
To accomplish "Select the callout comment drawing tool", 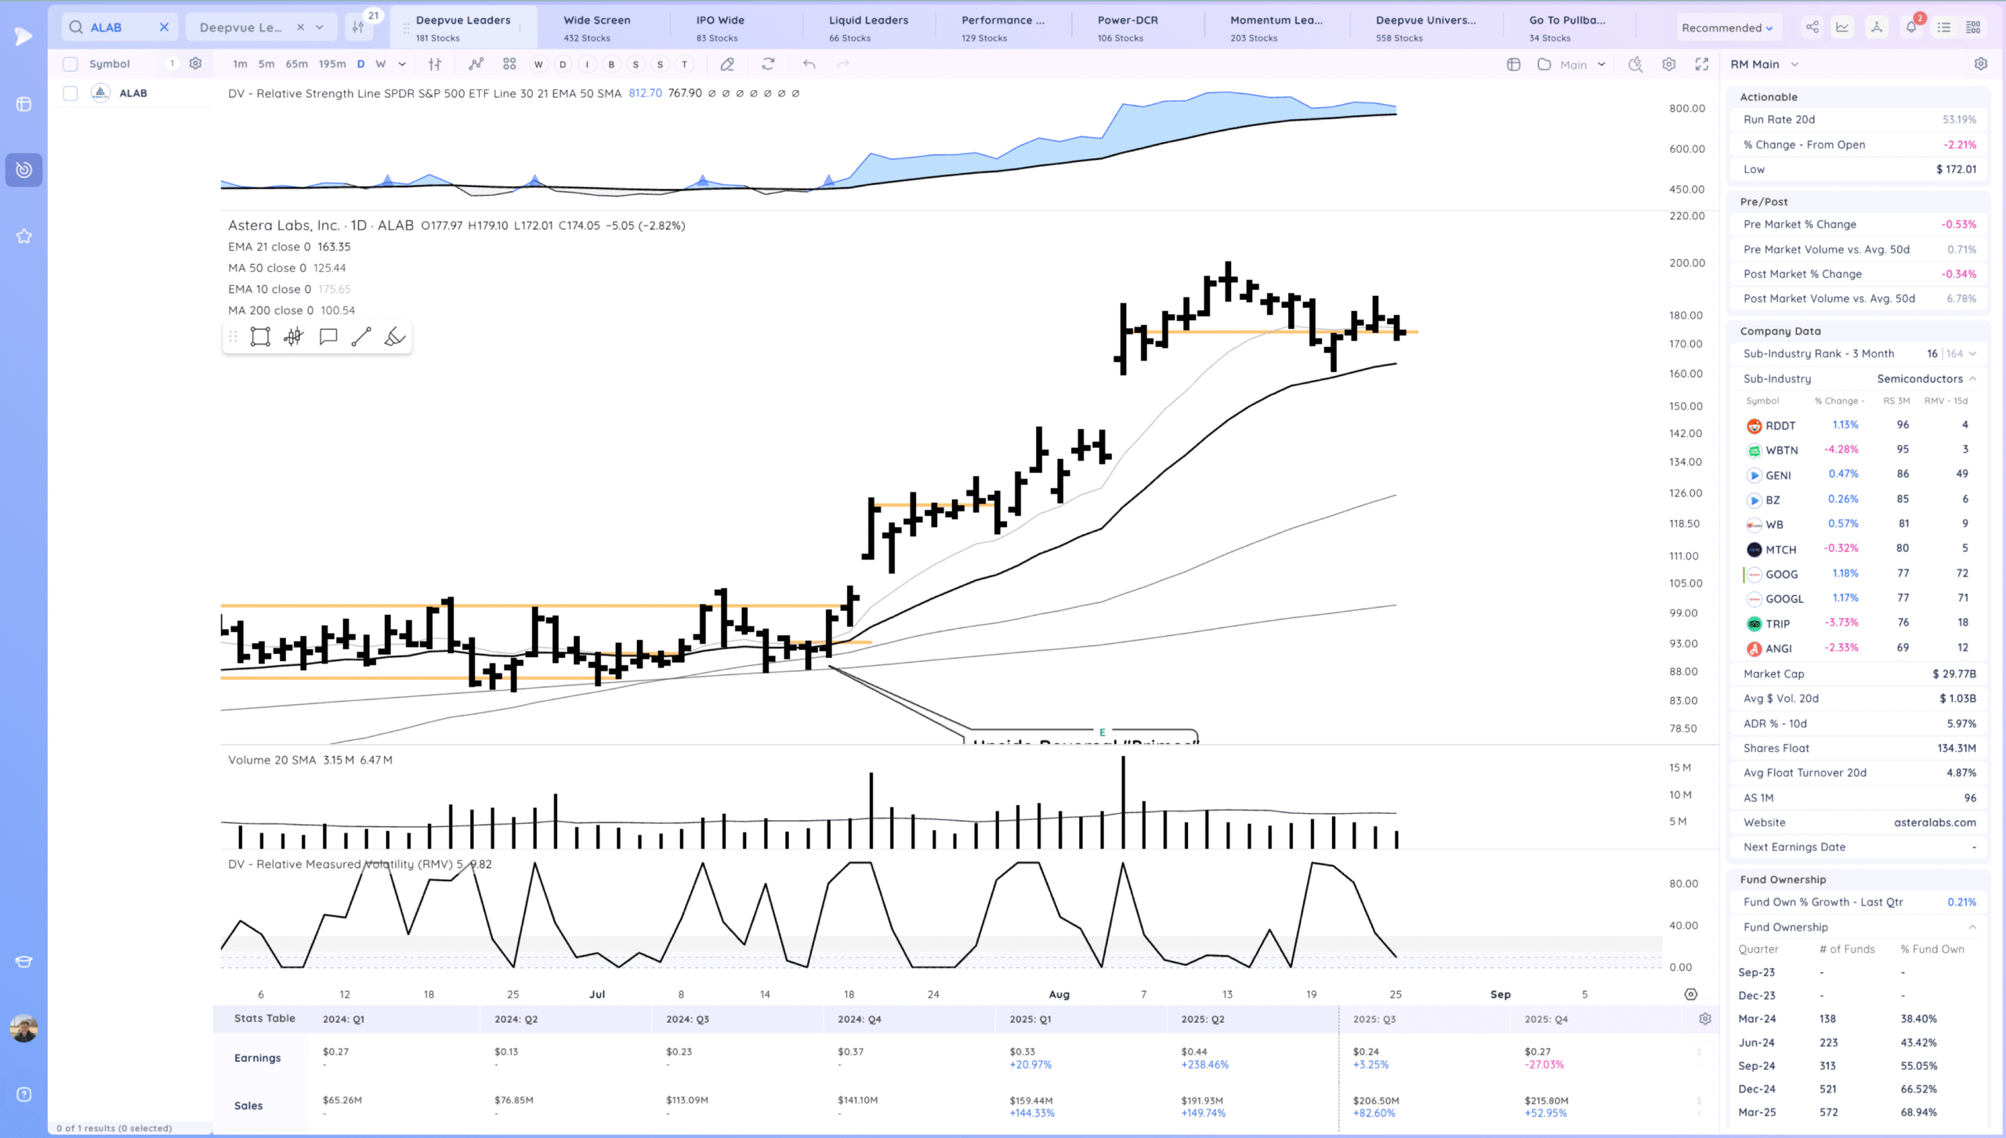I will click(328, 337).
